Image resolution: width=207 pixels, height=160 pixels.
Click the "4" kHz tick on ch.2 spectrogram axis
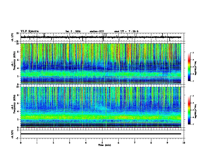(18, 111)
